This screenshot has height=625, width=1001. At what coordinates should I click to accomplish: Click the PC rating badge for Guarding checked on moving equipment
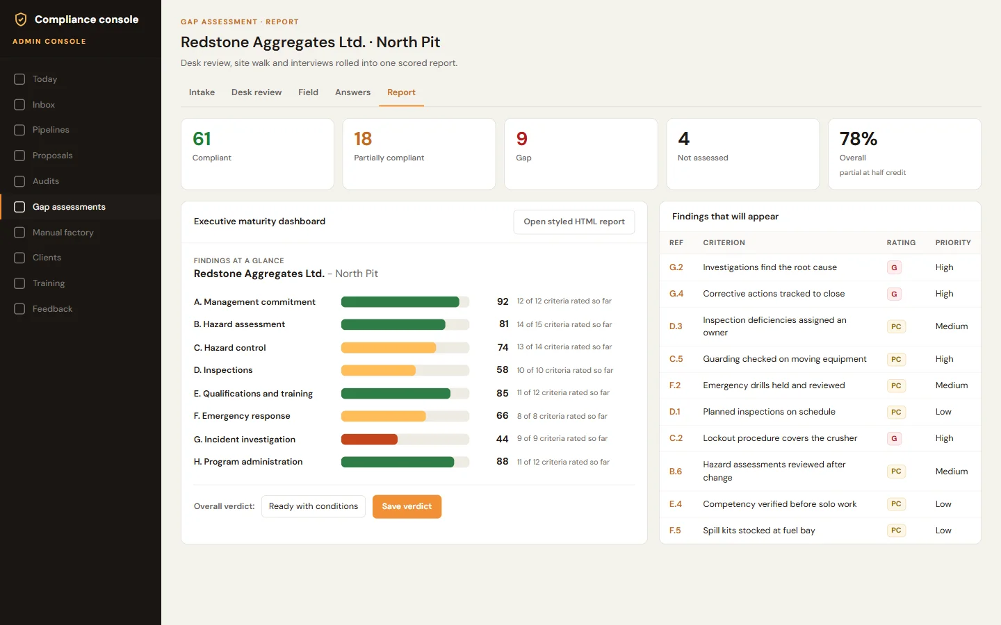(x=896, y=359)
